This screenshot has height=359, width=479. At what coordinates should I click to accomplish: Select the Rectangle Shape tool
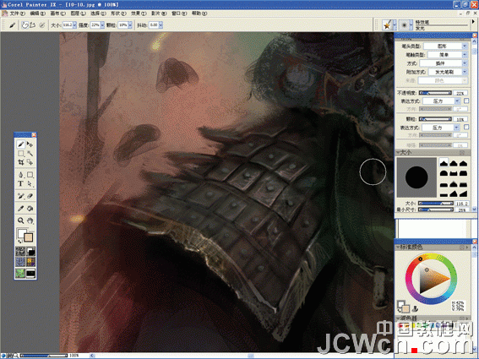[x=30, y=175]
